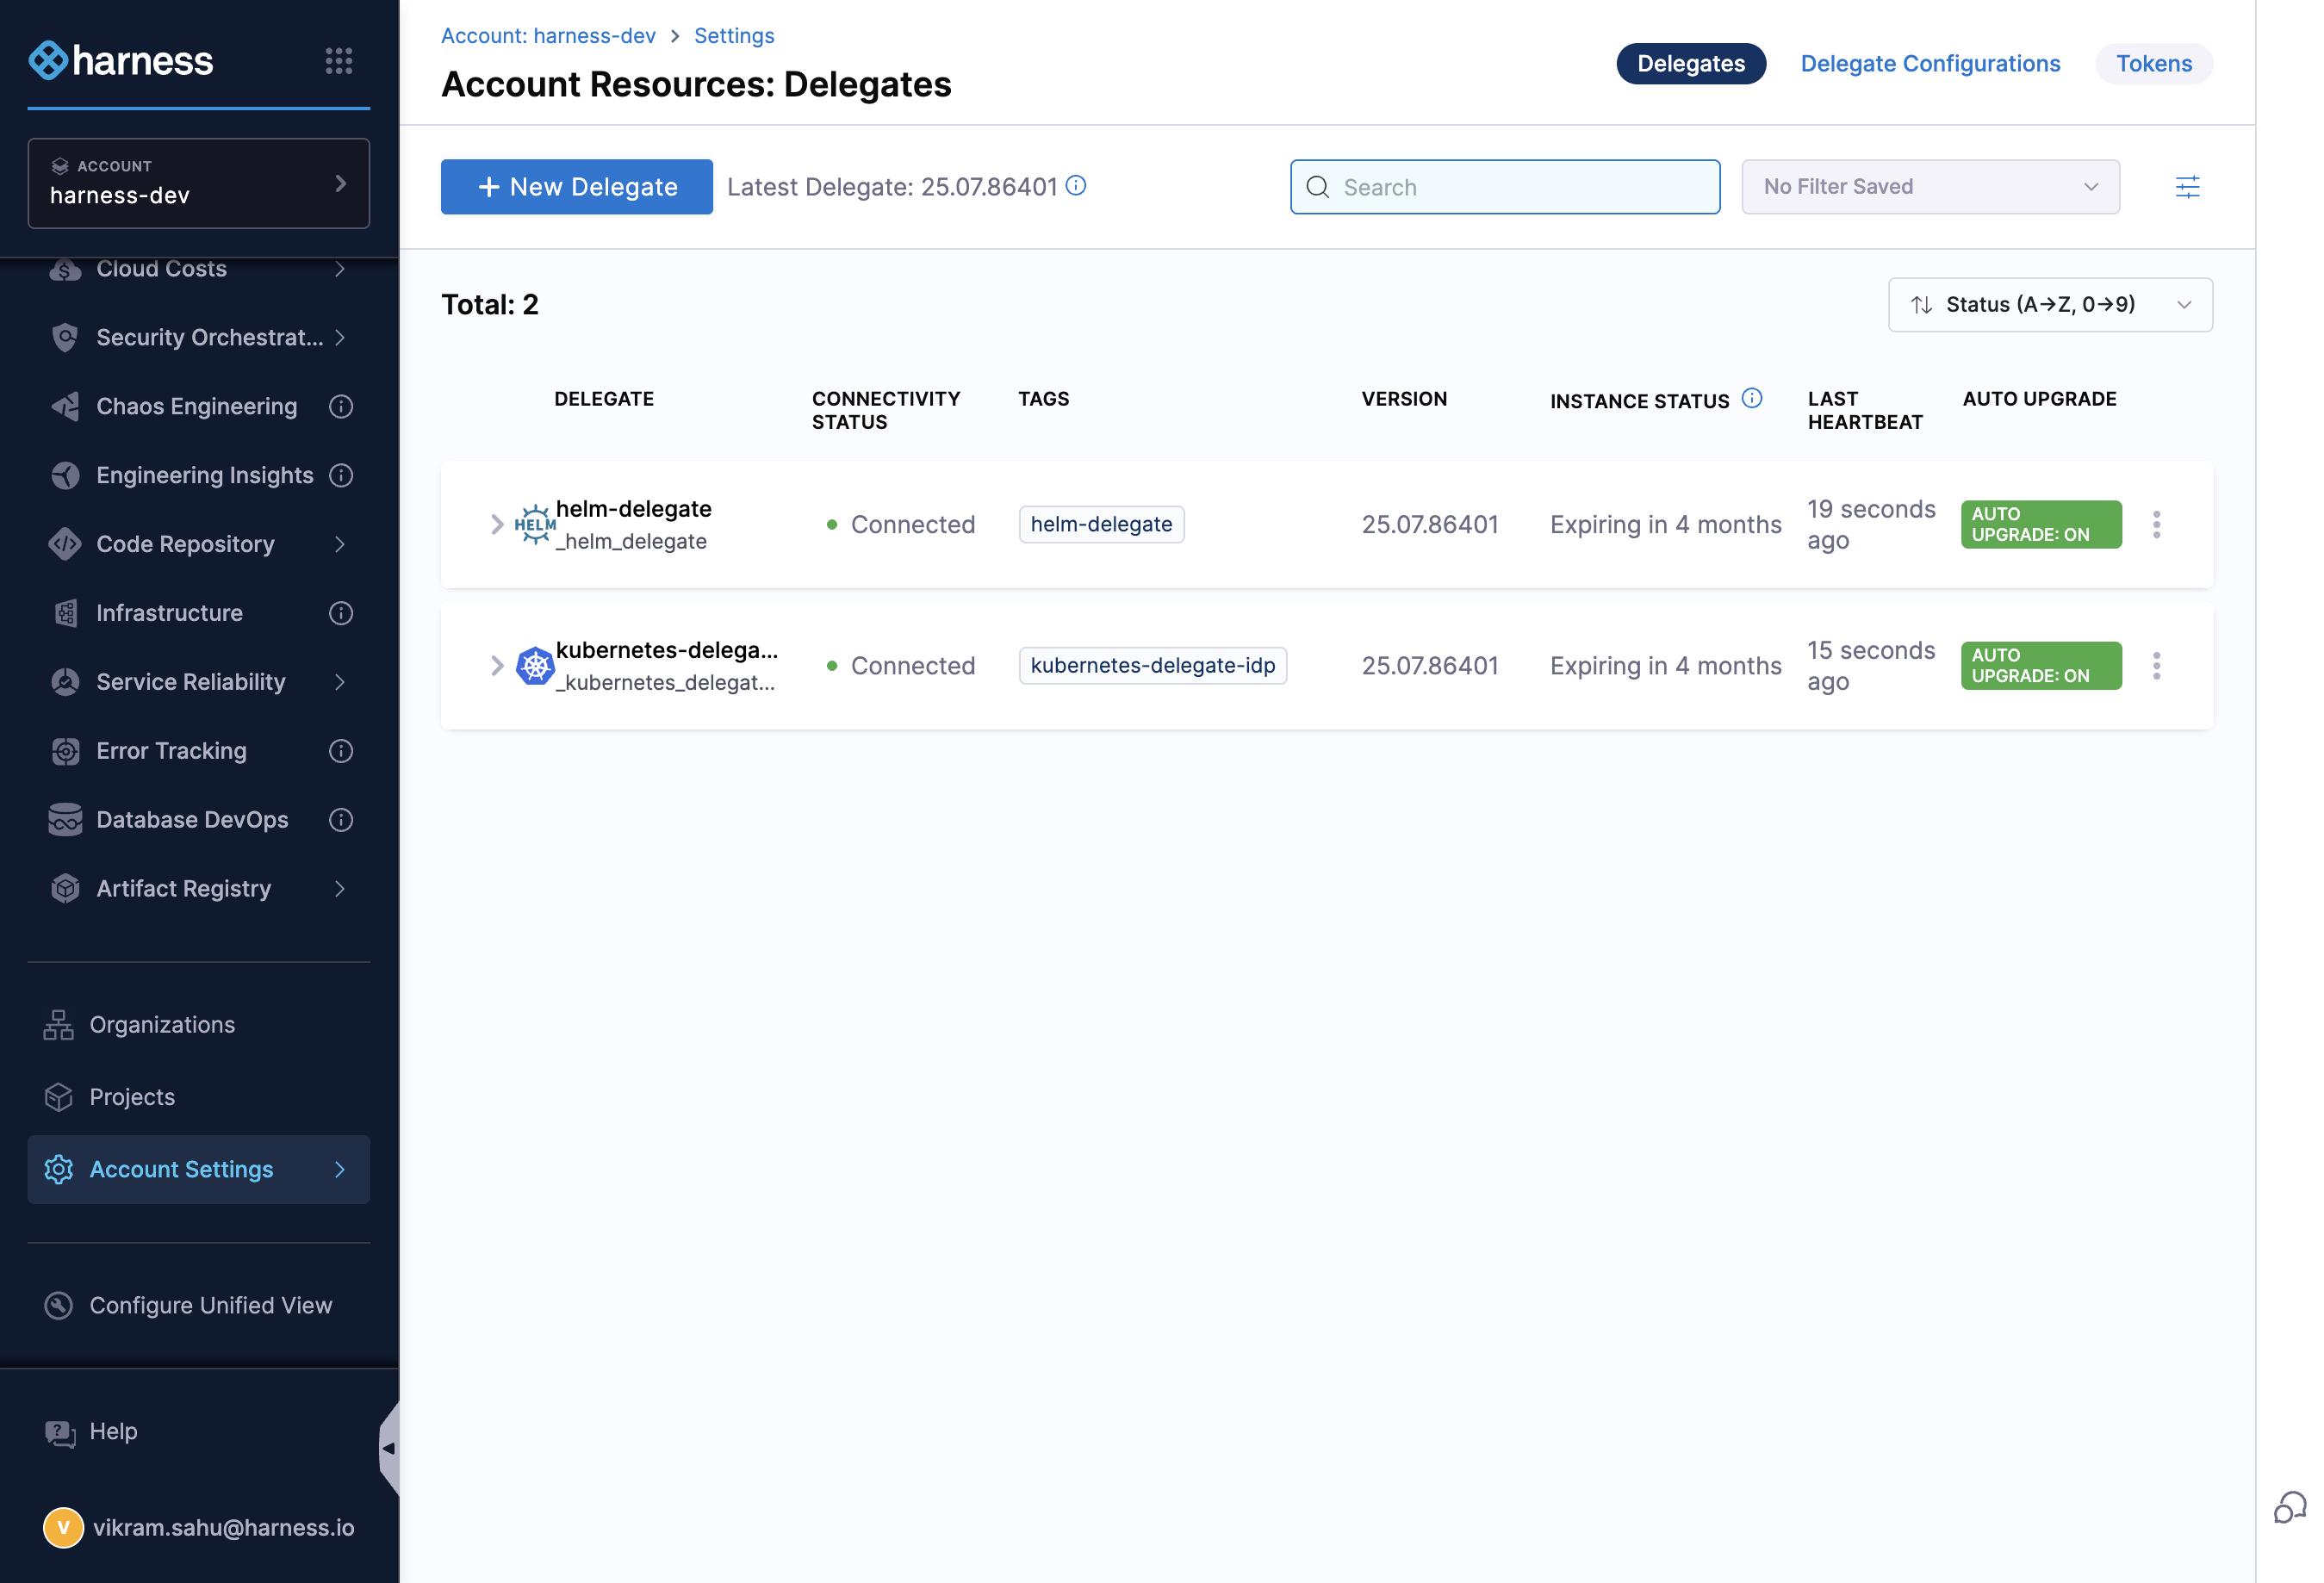Image resolution: width=2324 pixels, height=1583 pixels.
Task: Focus the delegate Search field
Action: [x=1505, y=187]
